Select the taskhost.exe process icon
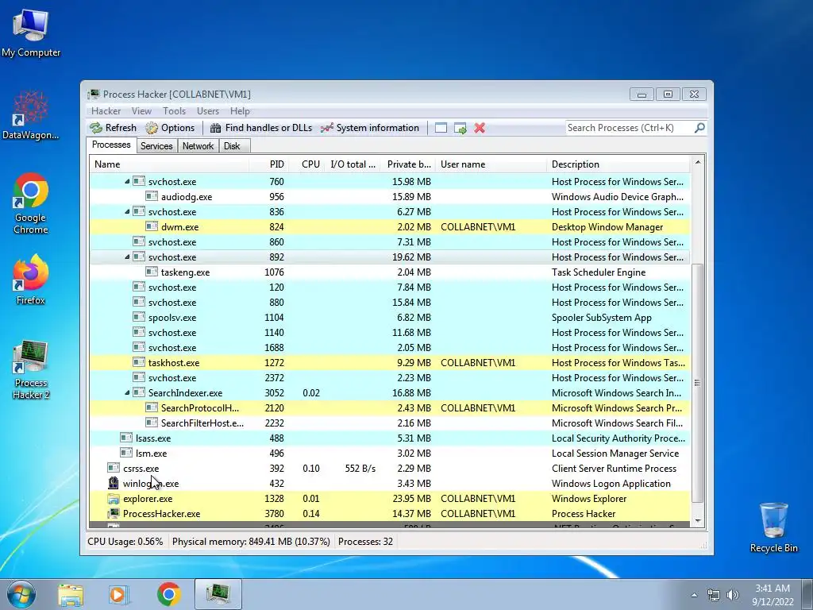 (x=138, y=362)
